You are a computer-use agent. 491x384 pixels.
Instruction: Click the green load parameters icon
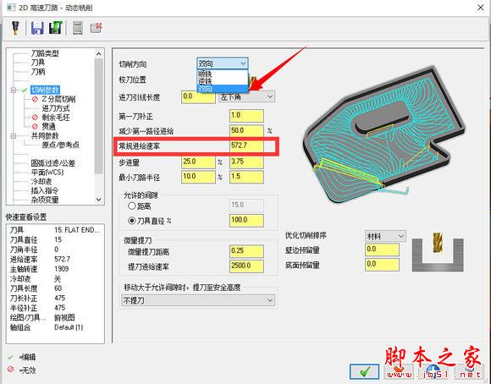click(x=56, y=28)
